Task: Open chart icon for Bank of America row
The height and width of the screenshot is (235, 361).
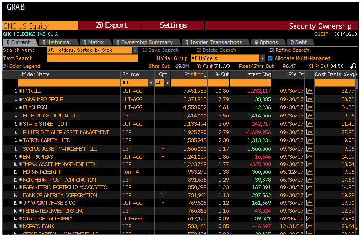Action: click(309, 195)
